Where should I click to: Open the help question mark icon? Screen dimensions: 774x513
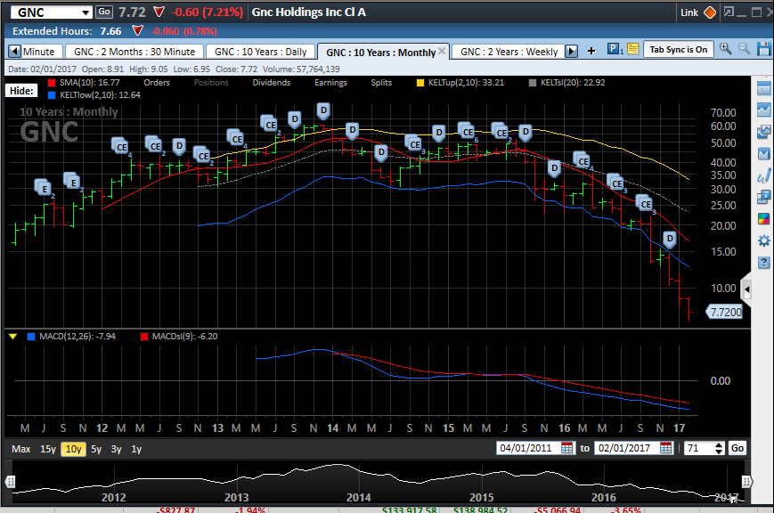click(763, 263)
